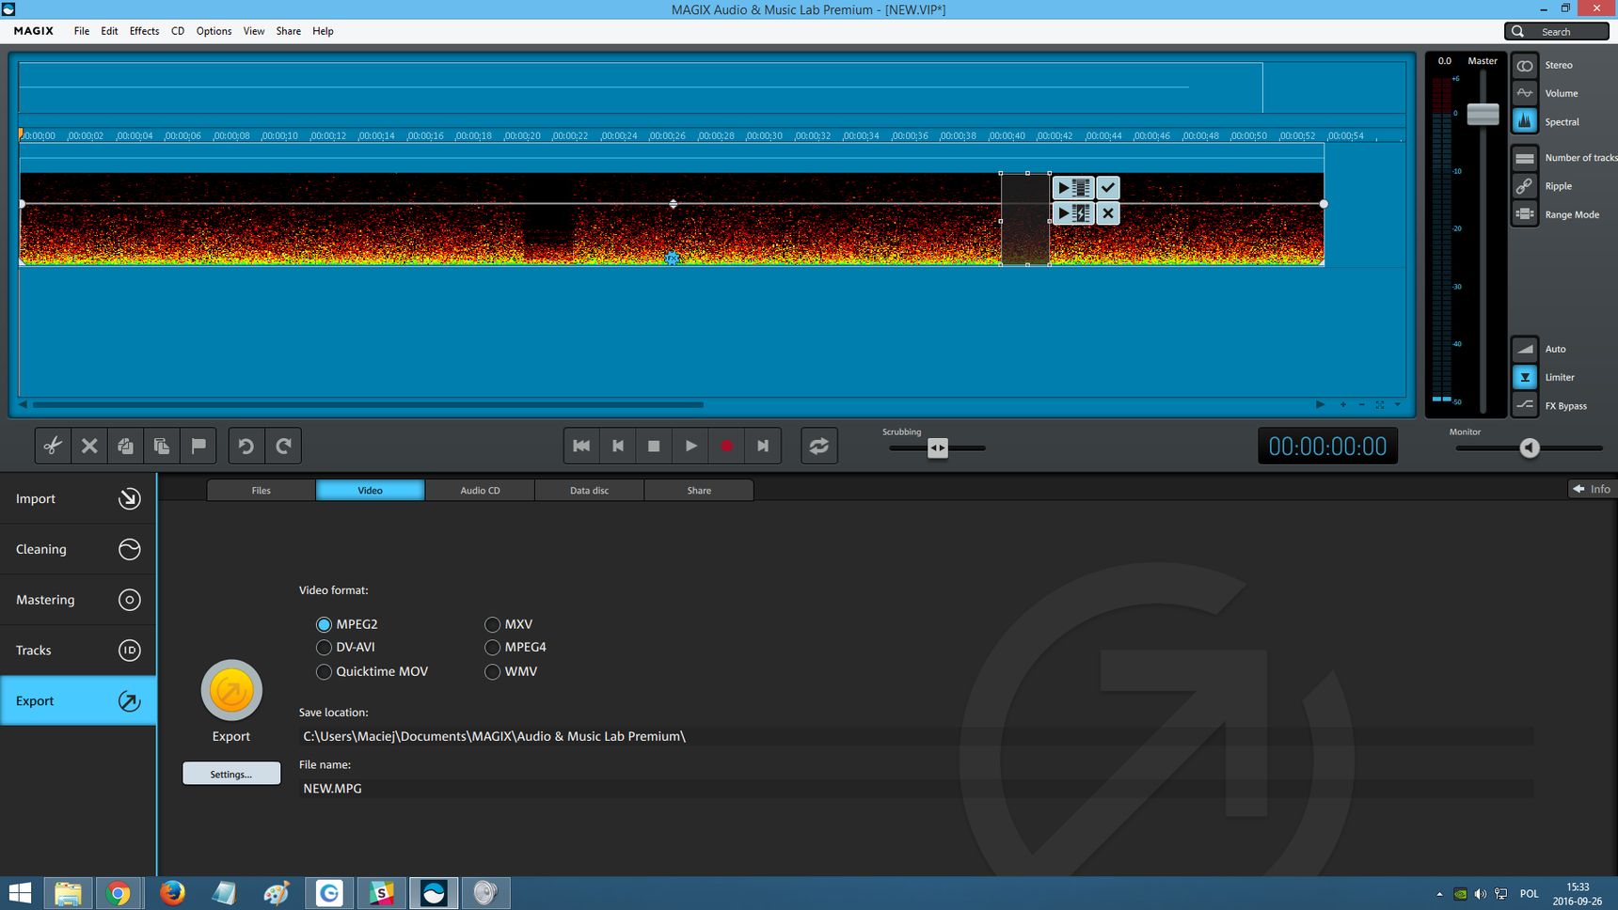Open the Options menu
This screenshot has height=910, width=1618.
[214, 31]
